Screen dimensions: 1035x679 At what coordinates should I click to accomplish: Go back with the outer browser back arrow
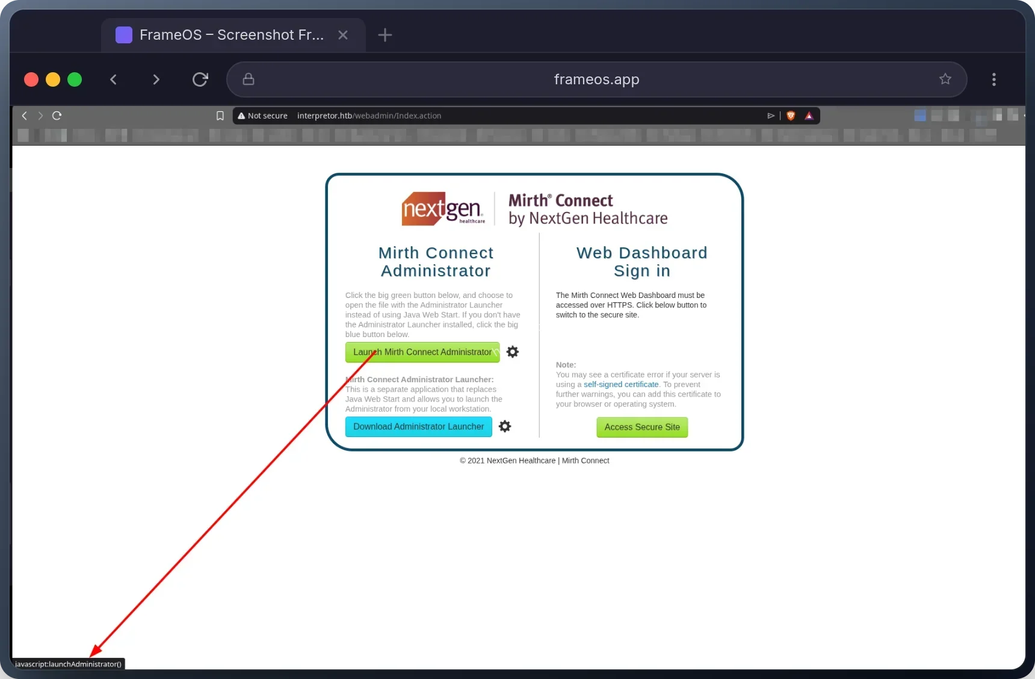[x=113, y=79]
